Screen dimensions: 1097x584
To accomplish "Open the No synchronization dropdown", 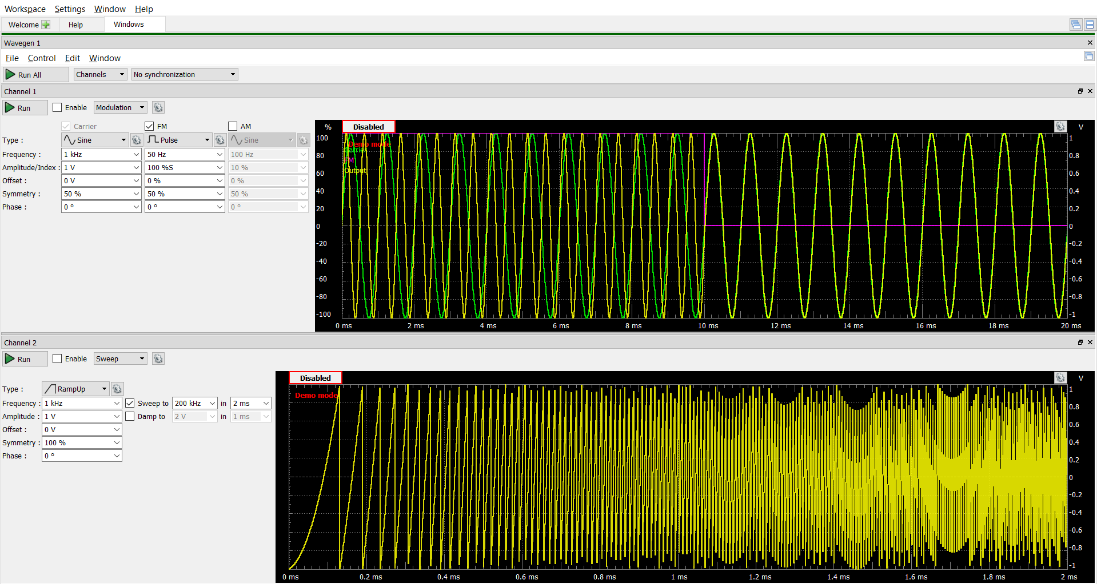I will click(x=185, y=74).
